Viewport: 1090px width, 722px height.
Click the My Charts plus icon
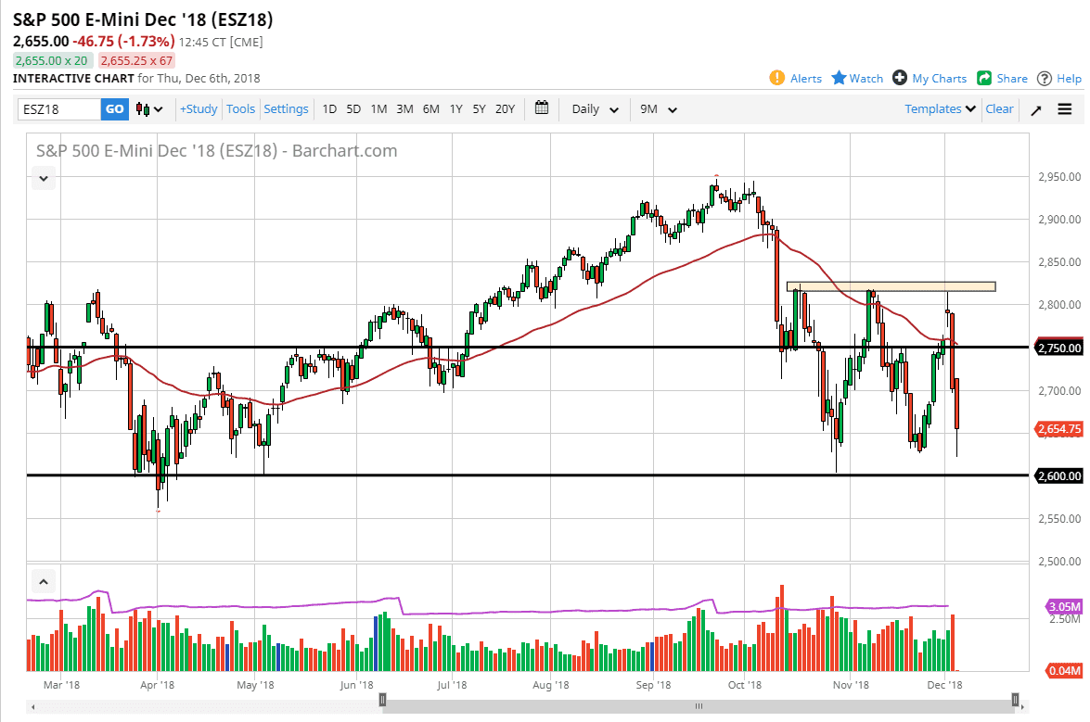tap(898, 78)
